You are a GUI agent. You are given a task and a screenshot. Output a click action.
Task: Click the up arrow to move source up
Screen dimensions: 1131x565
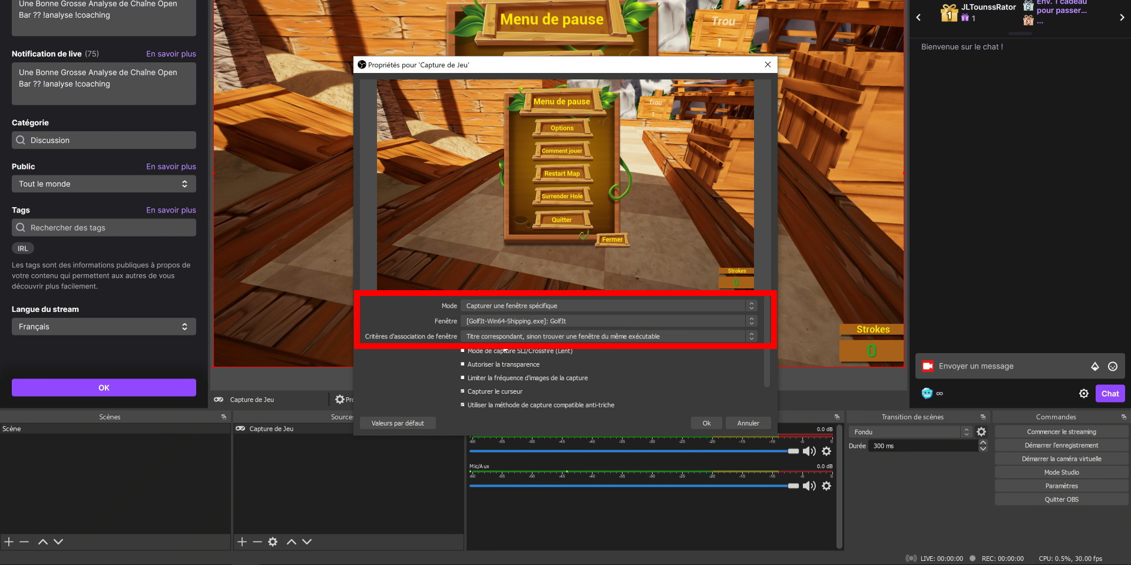pos(291,541)
